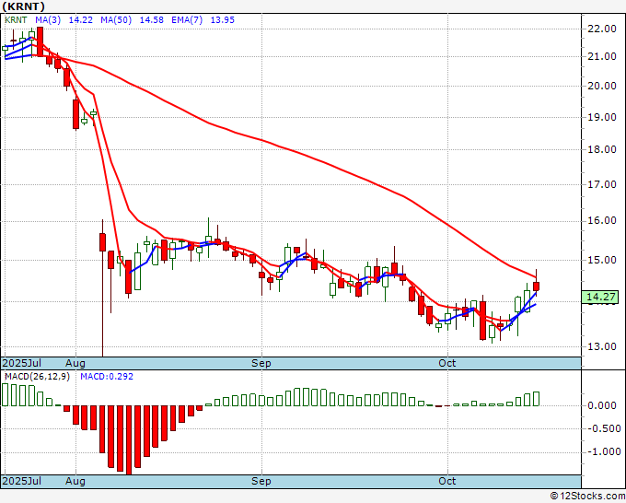Click the 17.00 price axis label
The height and width of the screenshot is (503, 626).
click(x=602, y=184)
